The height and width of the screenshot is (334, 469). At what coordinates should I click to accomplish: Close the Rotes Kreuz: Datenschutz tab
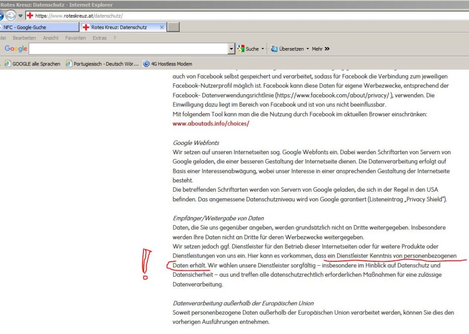(162, 27)
